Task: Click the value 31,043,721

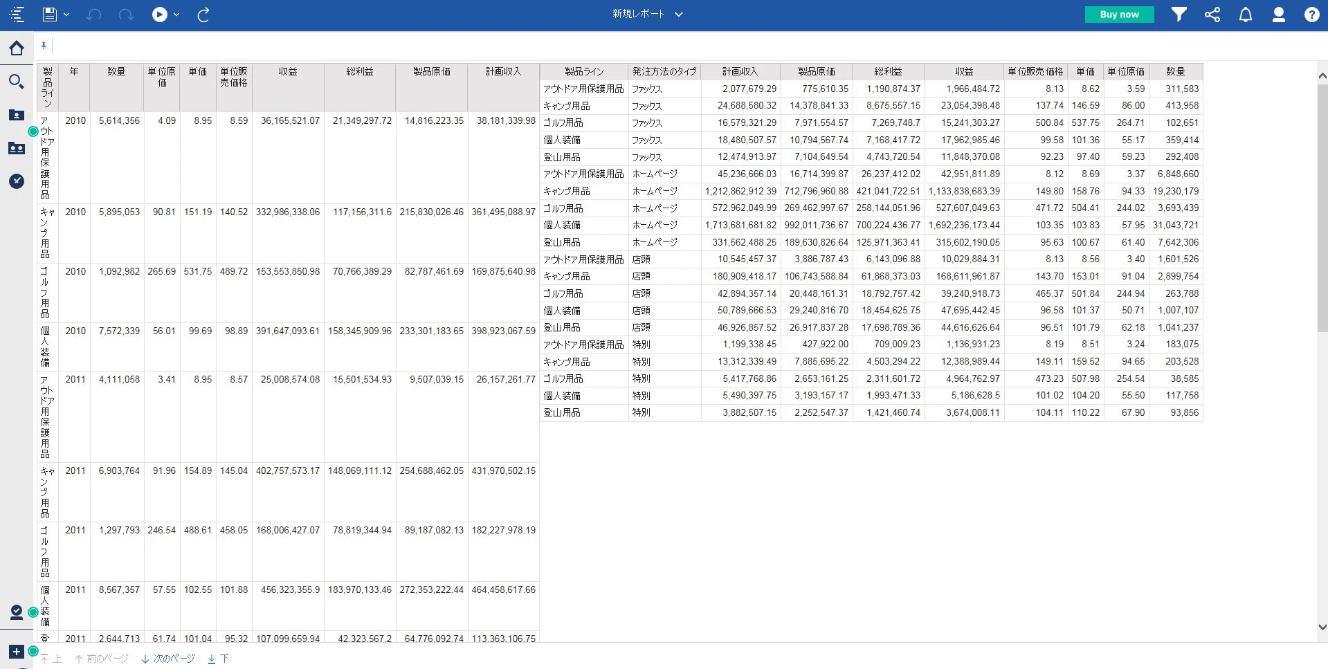Action: click(x=1176, y=225)
